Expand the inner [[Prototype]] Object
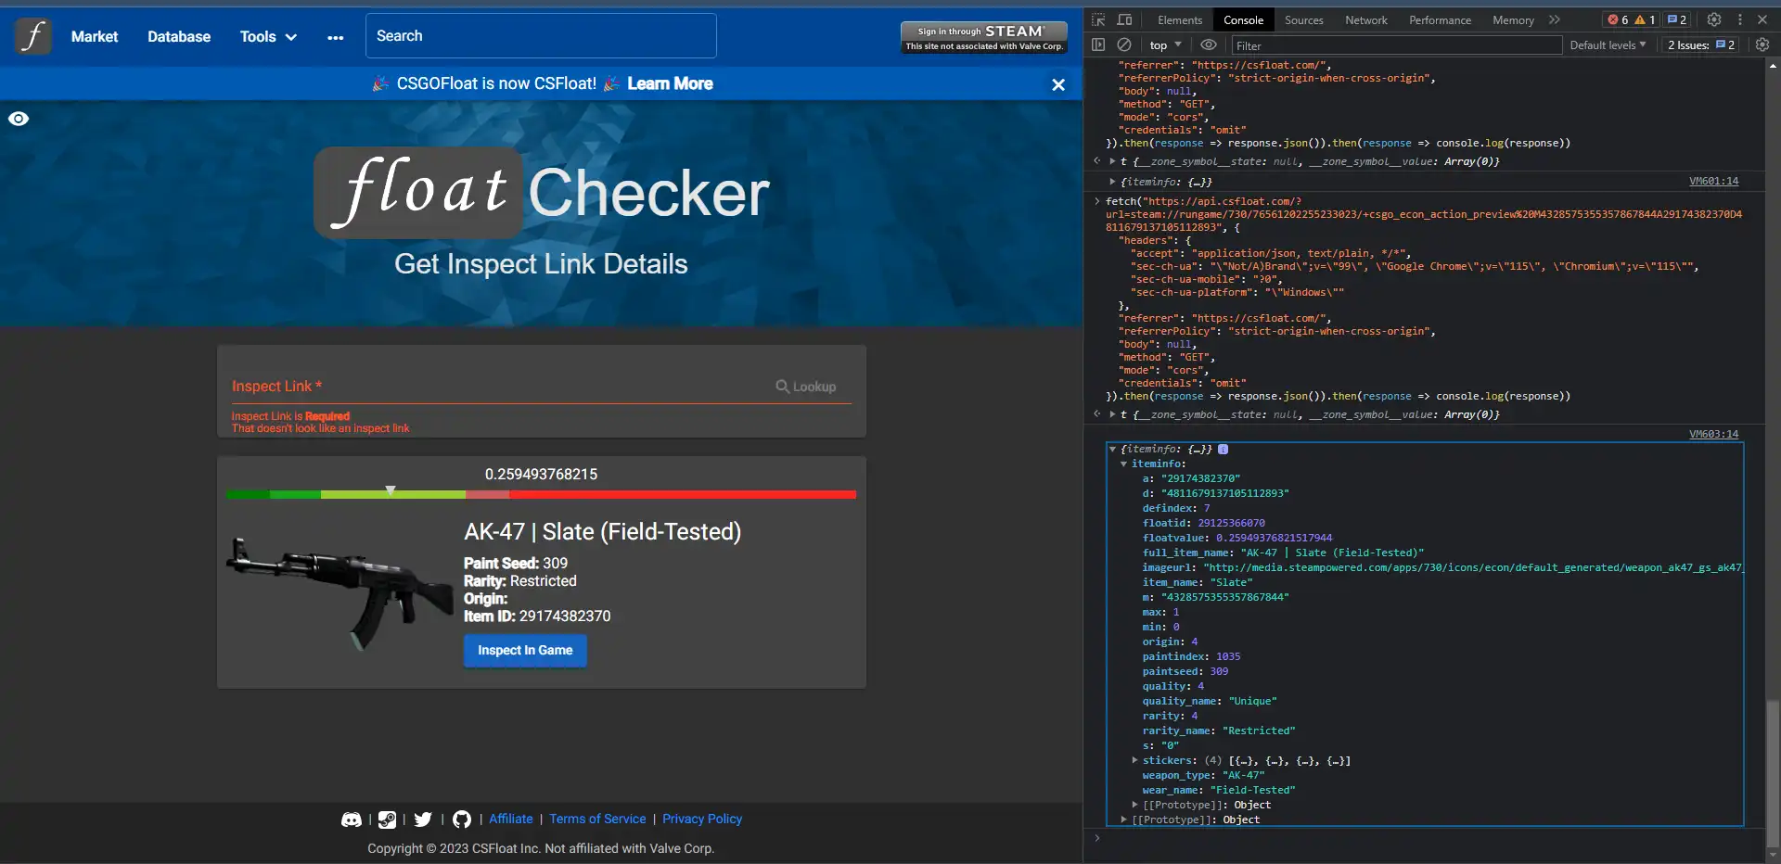The width and height of the screenshot is (1781, 864). point(1134,805)
